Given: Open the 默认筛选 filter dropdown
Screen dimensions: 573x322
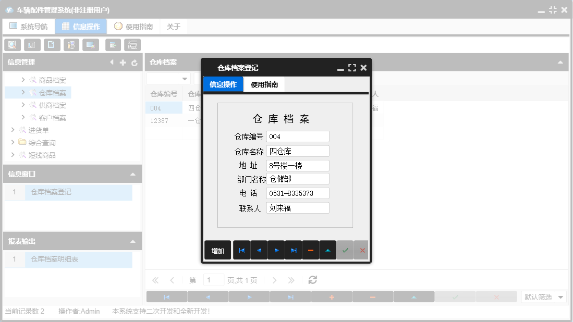Looking at the screenshot, I should tap(544, 296).
